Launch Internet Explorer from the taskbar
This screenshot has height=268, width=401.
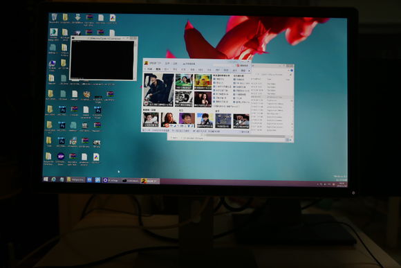53,179
